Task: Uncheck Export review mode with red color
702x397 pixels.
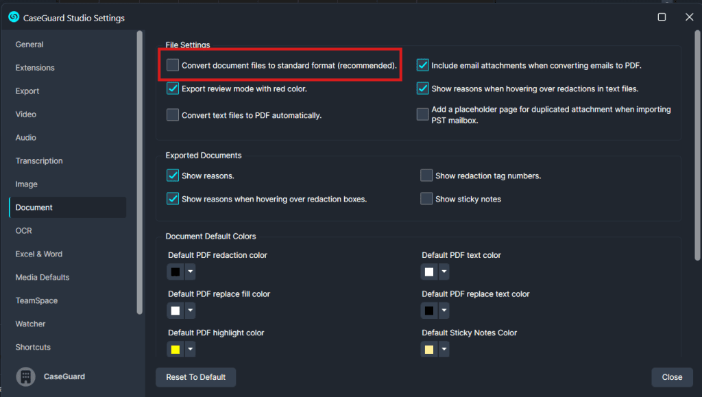Action: (x=173, y=88)
